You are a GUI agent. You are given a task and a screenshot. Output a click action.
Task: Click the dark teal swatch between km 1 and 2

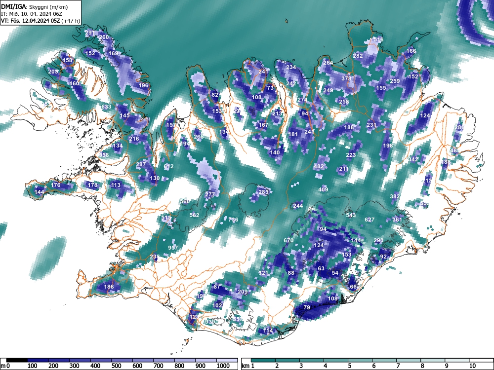[x=263, y=360]
